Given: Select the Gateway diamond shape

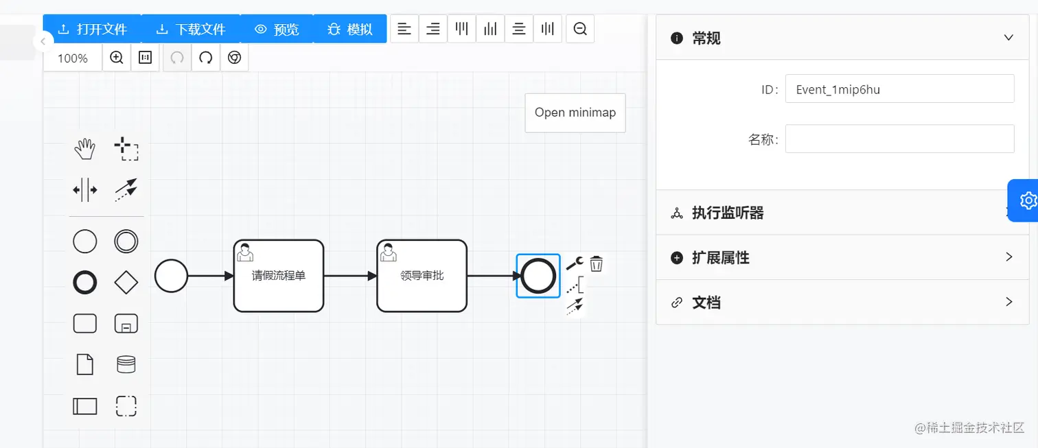Looking at the screenshot, I should pos(126,282).
